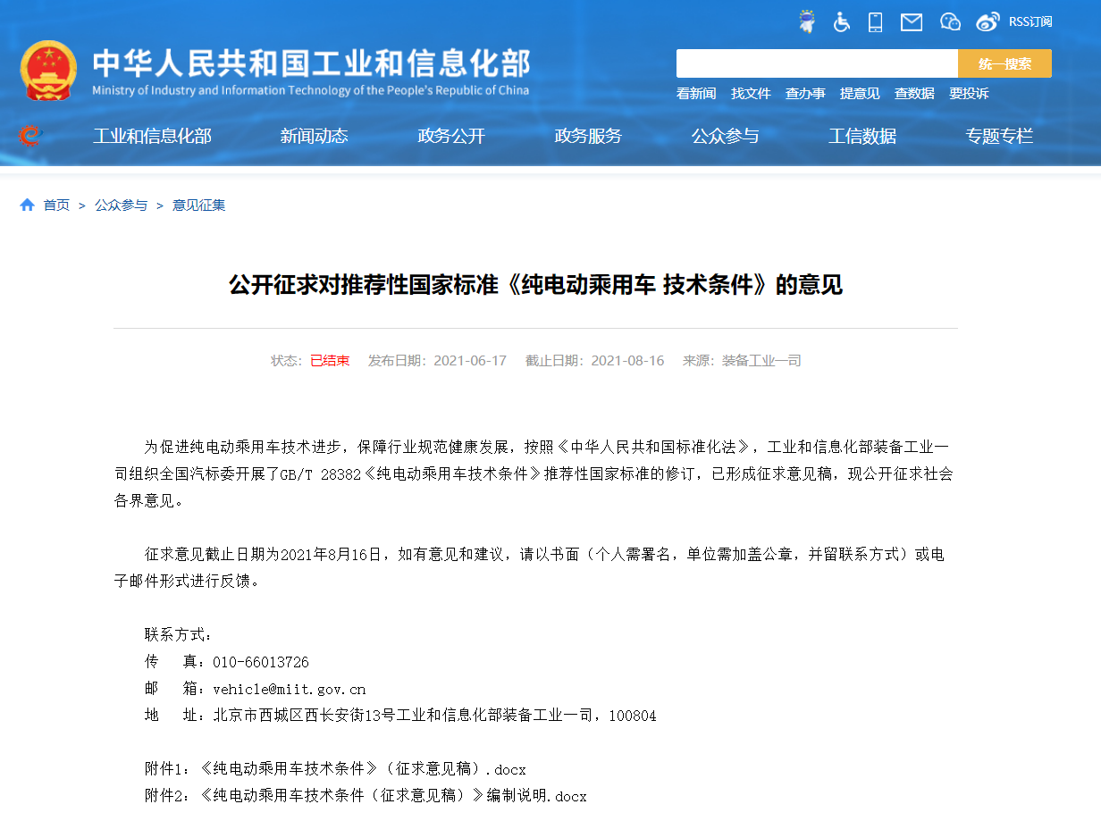Open the mobile version icon
The width and height of the screenshot is (1101, 821).
[x=875, y=21]
